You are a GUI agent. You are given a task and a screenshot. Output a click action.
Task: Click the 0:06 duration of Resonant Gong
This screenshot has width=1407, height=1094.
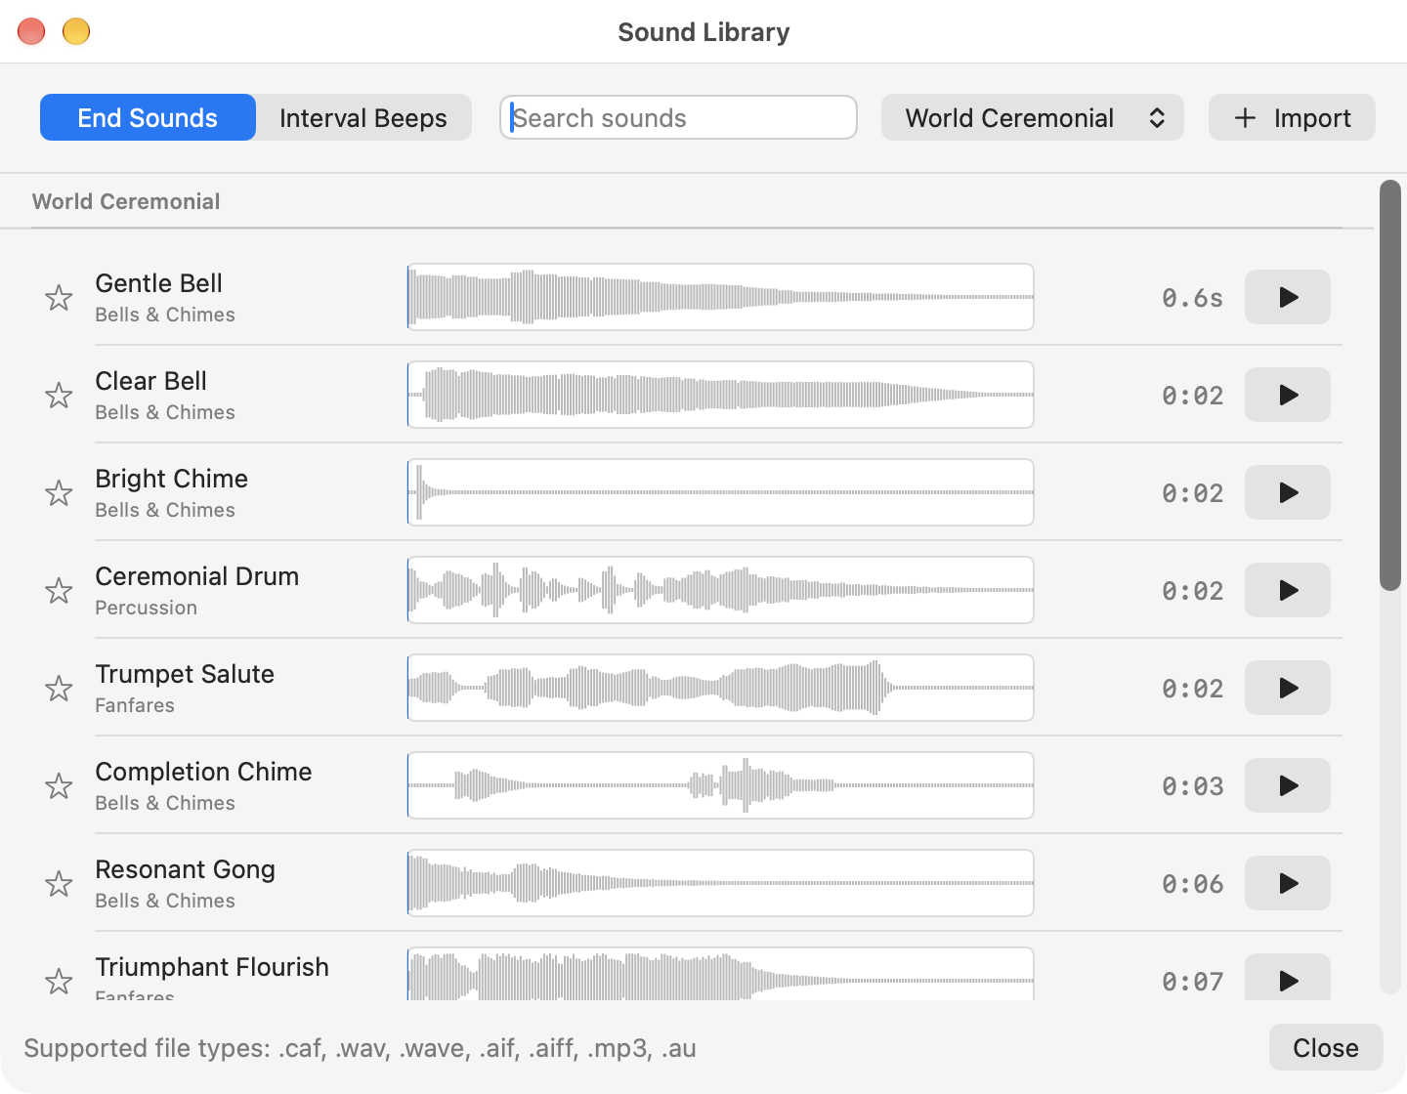(x=1192, y=884)
